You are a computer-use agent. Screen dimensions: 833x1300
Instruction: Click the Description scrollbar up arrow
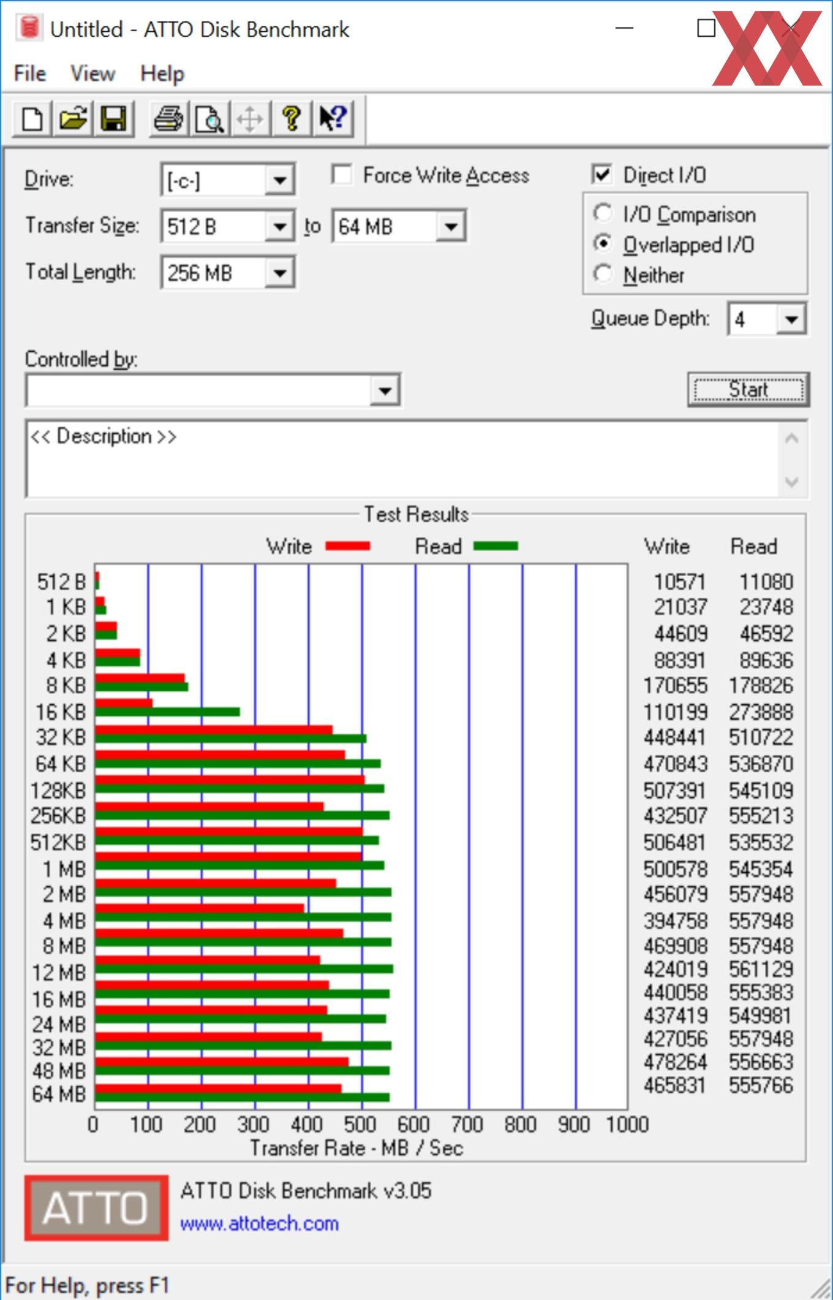click(792, 439)
